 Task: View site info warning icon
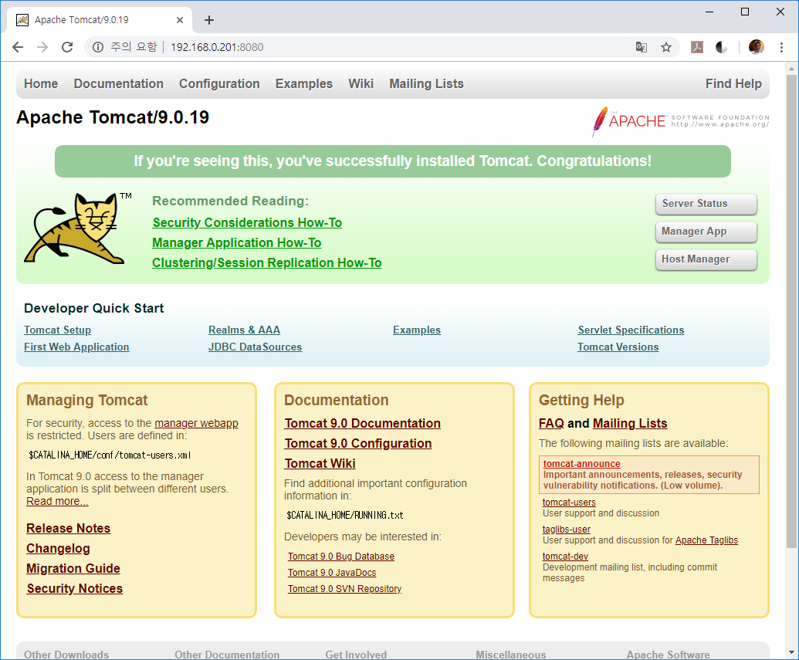tap(98, 47)
